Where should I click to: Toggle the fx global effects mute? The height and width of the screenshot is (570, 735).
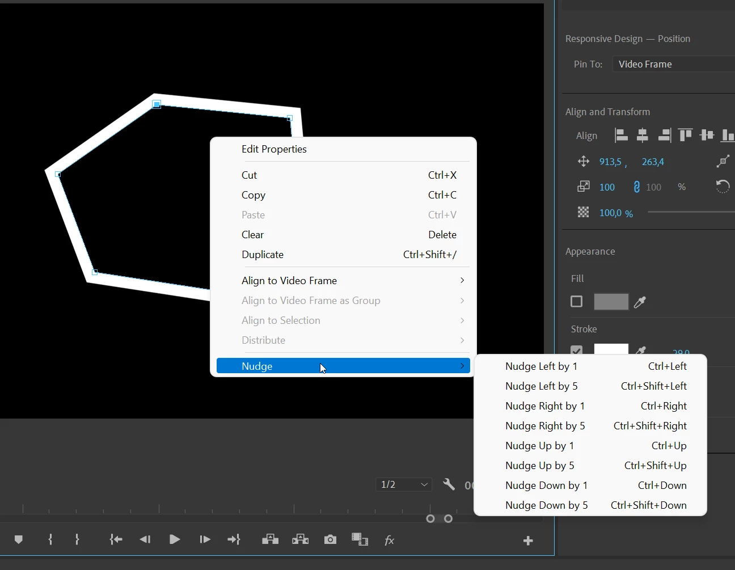click(x=389, y=541)
